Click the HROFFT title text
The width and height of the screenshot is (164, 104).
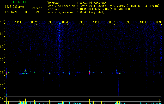(x=27, y=2)
